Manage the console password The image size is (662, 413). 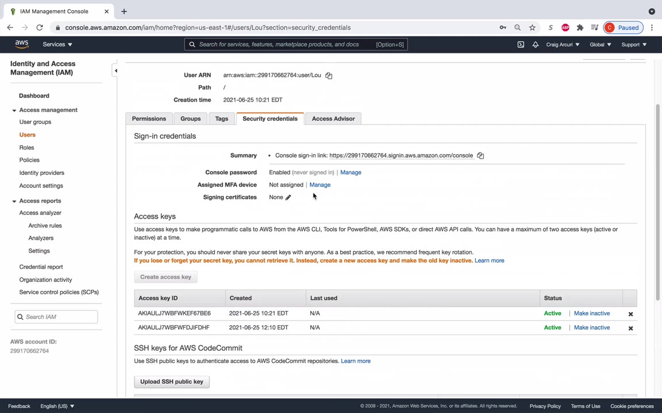tap(351, 172)
